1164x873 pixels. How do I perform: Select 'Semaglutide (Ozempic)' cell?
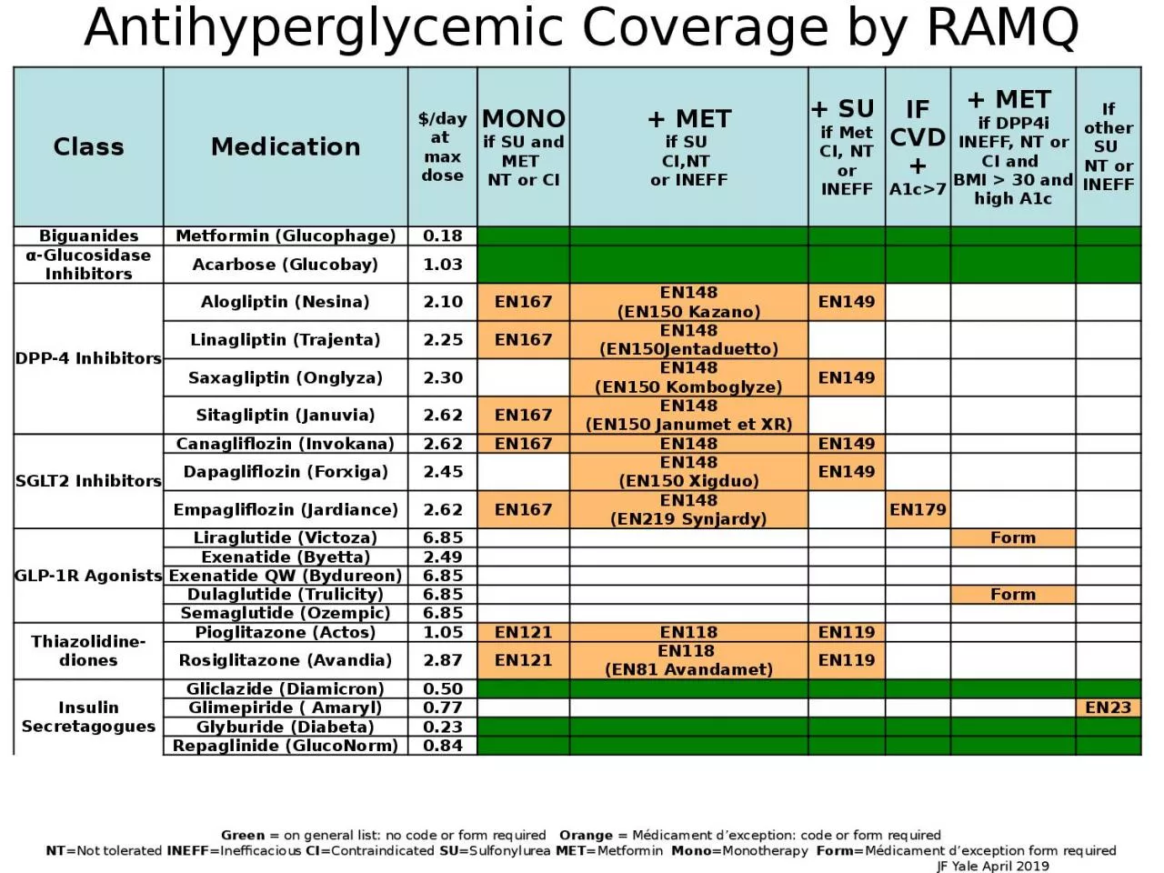click(286, 613)
